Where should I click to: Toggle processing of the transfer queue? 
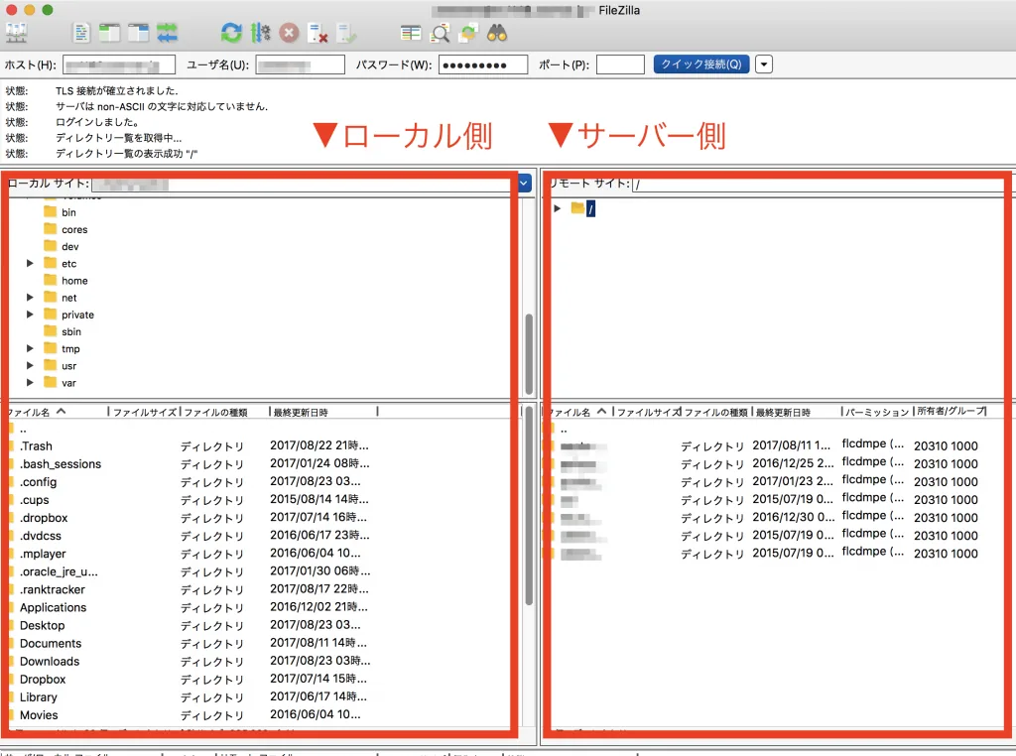pyautogui.click(x=261, y=33)
